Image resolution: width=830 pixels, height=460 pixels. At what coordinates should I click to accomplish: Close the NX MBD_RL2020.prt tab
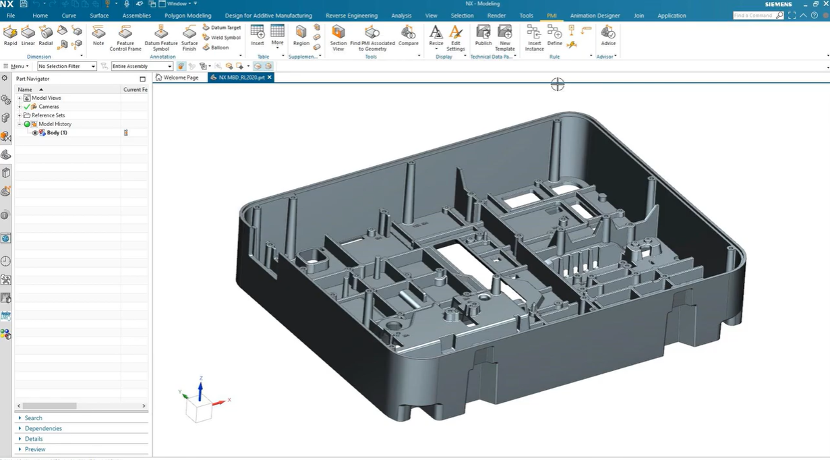(270, 78)
